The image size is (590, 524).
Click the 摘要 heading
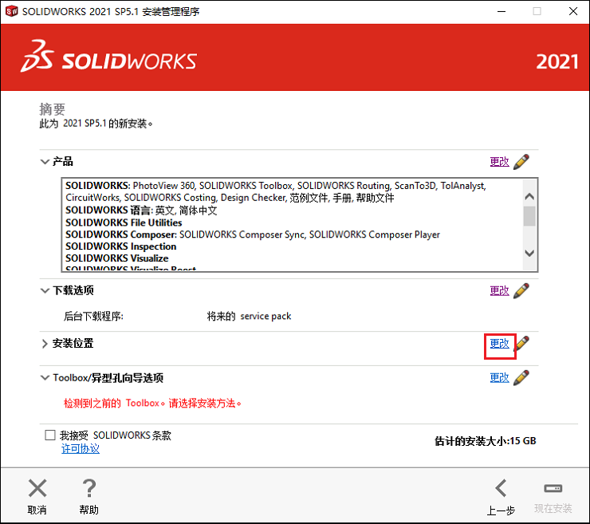point(53,109)
